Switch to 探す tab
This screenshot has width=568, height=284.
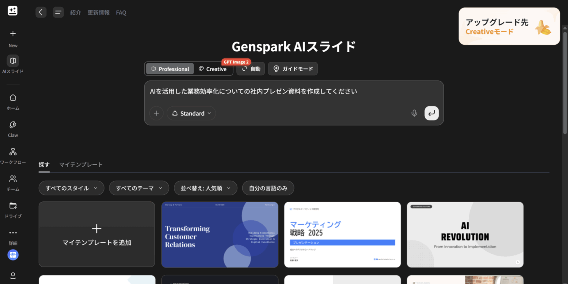[44, 165]
